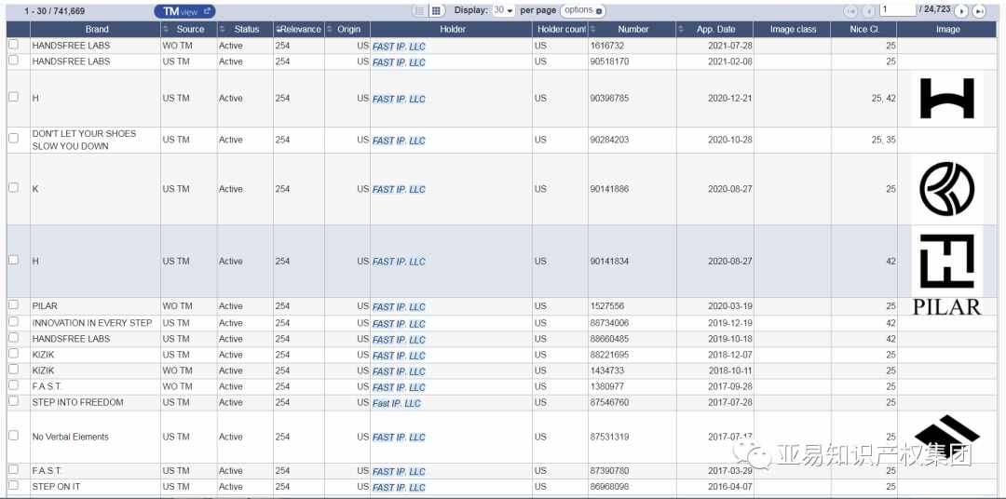
Task: Open FAST IP, LLC holder link in K row
Action: 399,189
